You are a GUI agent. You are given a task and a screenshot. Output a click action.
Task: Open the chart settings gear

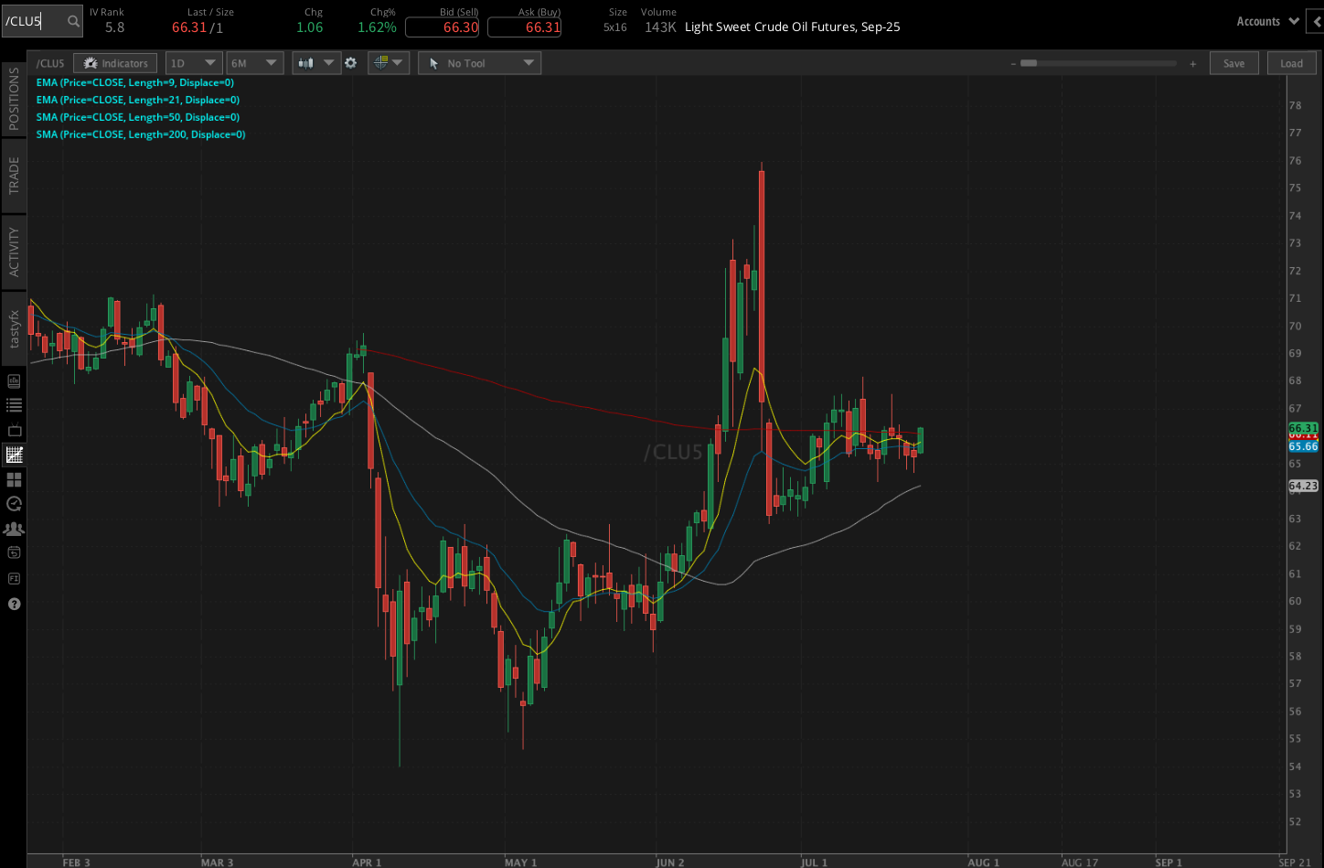(351, 63)
